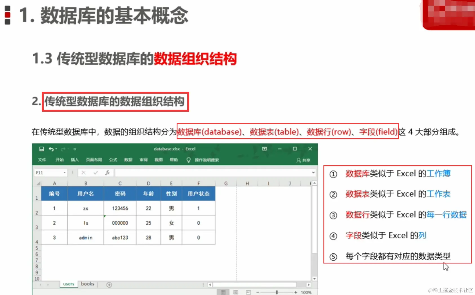Switch to Page Break Preview icon

[x=248, y=292]
